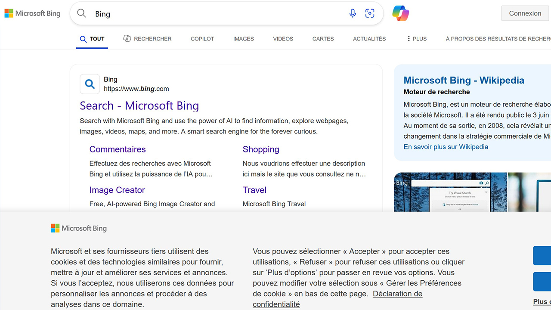Open the PLUS overflow menu
This screenshot has height=310, width=551.
[x=416, y=39]
